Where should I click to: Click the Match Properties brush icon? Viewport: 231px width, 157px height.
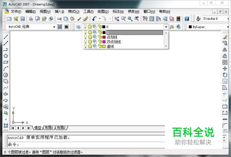[79, 19]
